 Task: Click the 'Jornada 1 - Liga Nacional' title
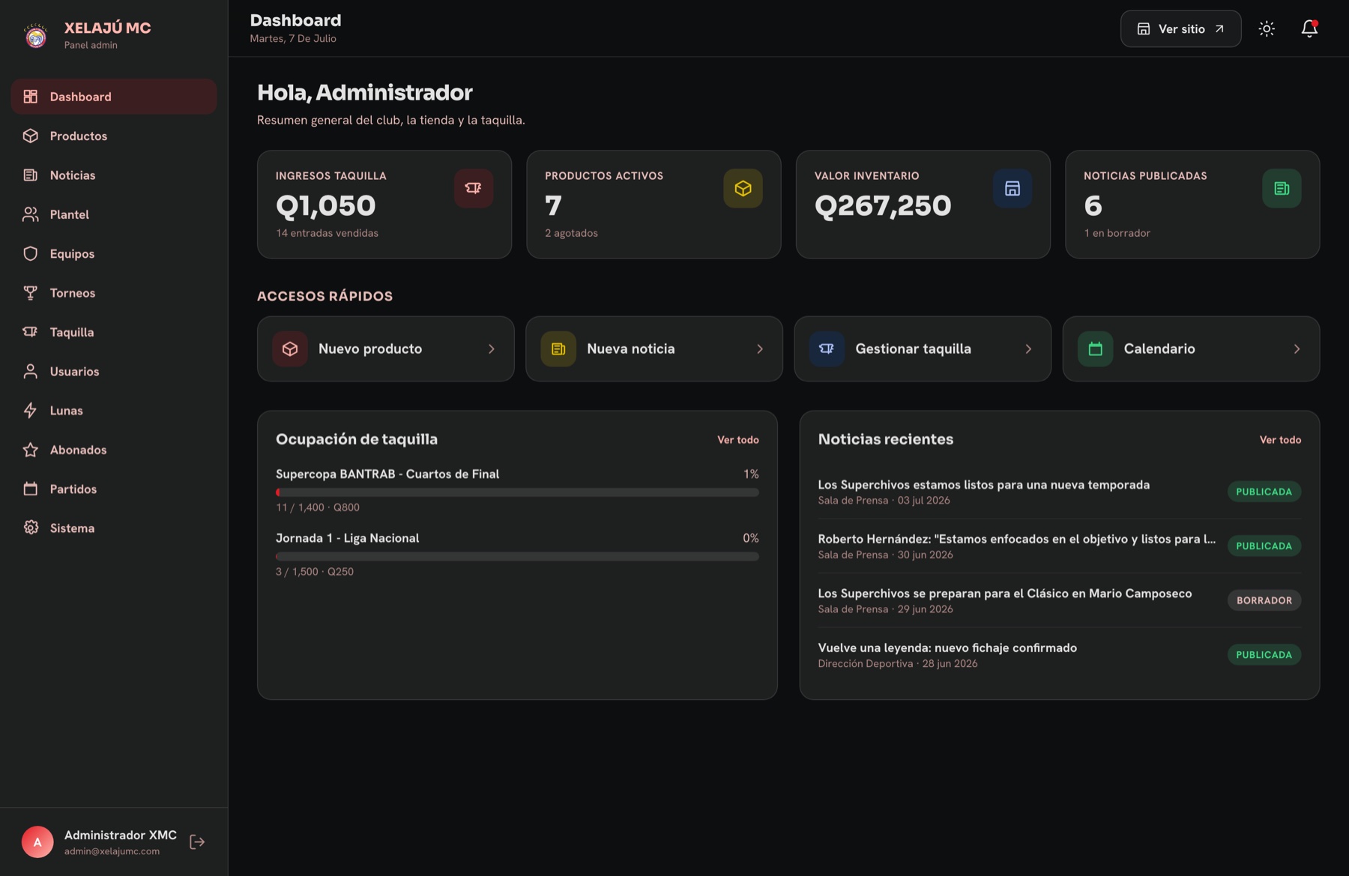pyautogui.click(x=347, y=538)
